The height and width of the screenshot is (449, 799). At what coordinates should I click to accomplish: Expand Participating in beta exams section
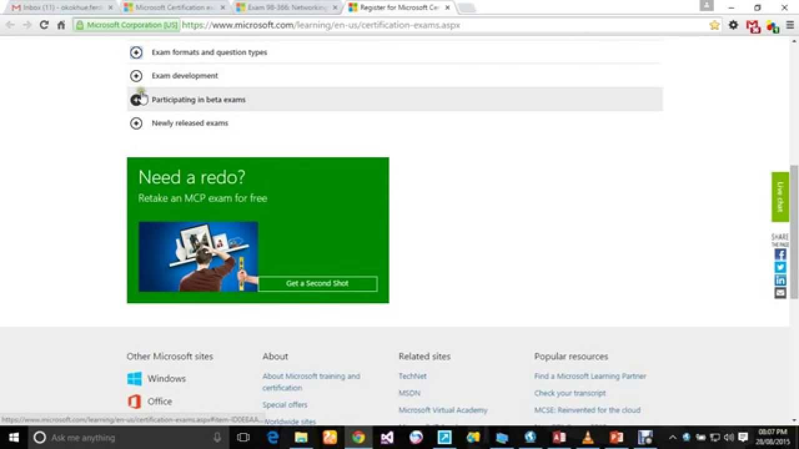(136, 100)
